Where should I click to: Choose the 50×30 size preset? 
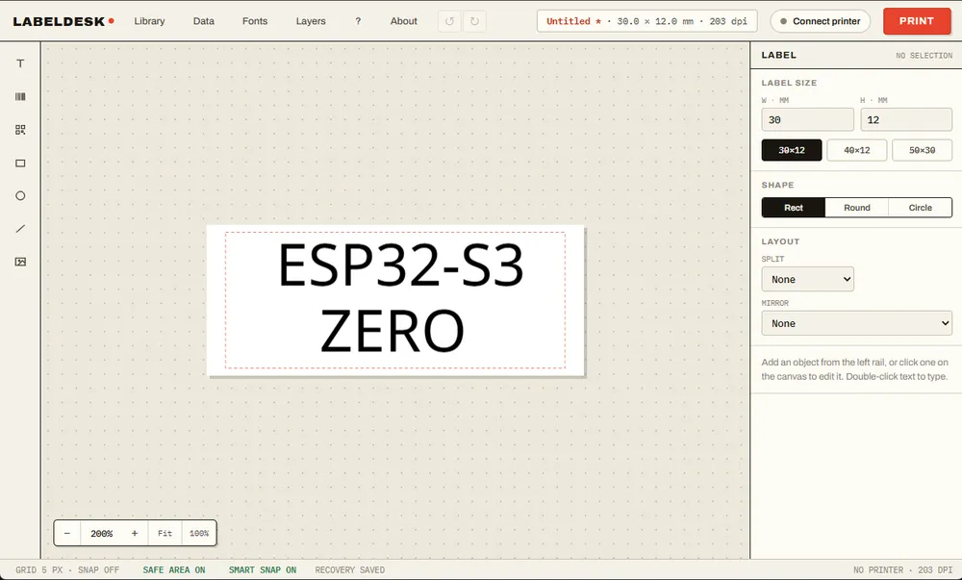point(922,150)
